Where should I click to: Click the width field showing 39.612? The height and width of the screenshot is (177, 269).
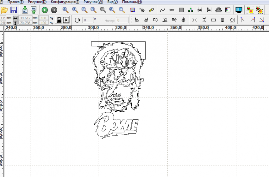tap(25, 18)
